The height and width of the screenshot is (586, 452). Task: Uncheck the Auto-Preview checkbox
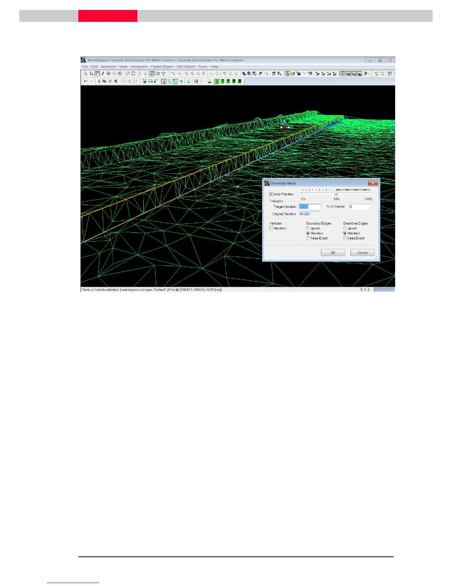coord(271,194)
